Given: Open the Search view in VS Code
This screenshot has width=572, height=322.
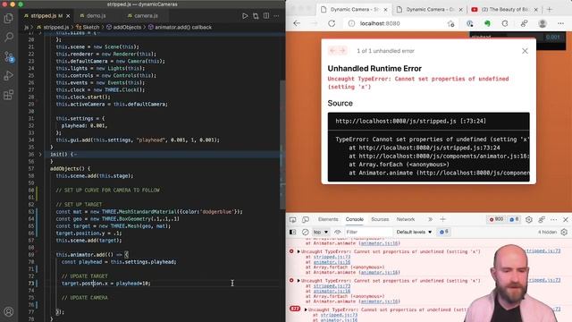Looking at the screenshot, I should 8,37.
